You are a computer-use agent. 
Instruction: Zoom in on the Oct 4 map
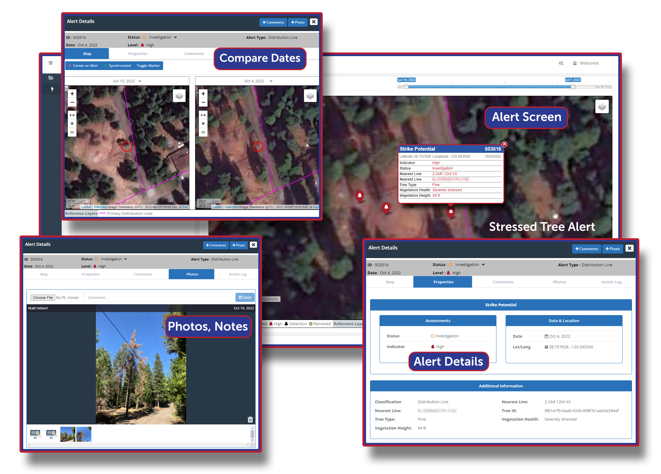(x=203, y=94)
